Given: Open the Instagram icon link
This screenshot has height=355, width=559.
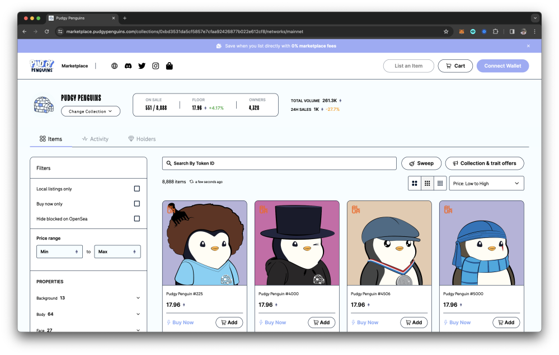Looking at the screenshot, I should pos(156,66).
